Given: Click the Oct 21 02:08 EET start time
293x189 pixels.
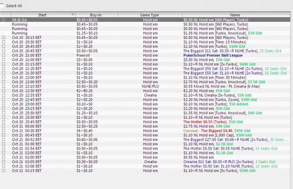Looking at the screenshot, I should point(26,166).
